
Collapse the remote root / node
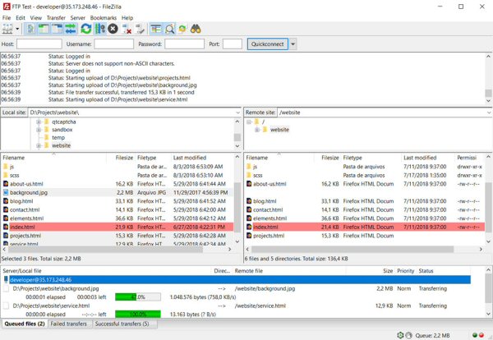point(249,122)
